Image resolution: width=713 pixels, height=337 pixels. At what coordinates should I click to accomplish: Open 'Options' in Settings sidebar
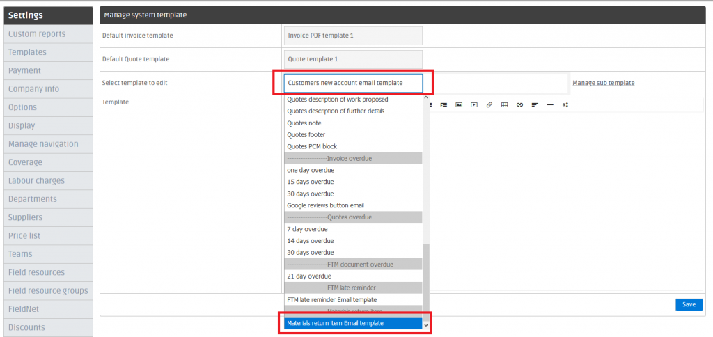click(x=48, y=107)
